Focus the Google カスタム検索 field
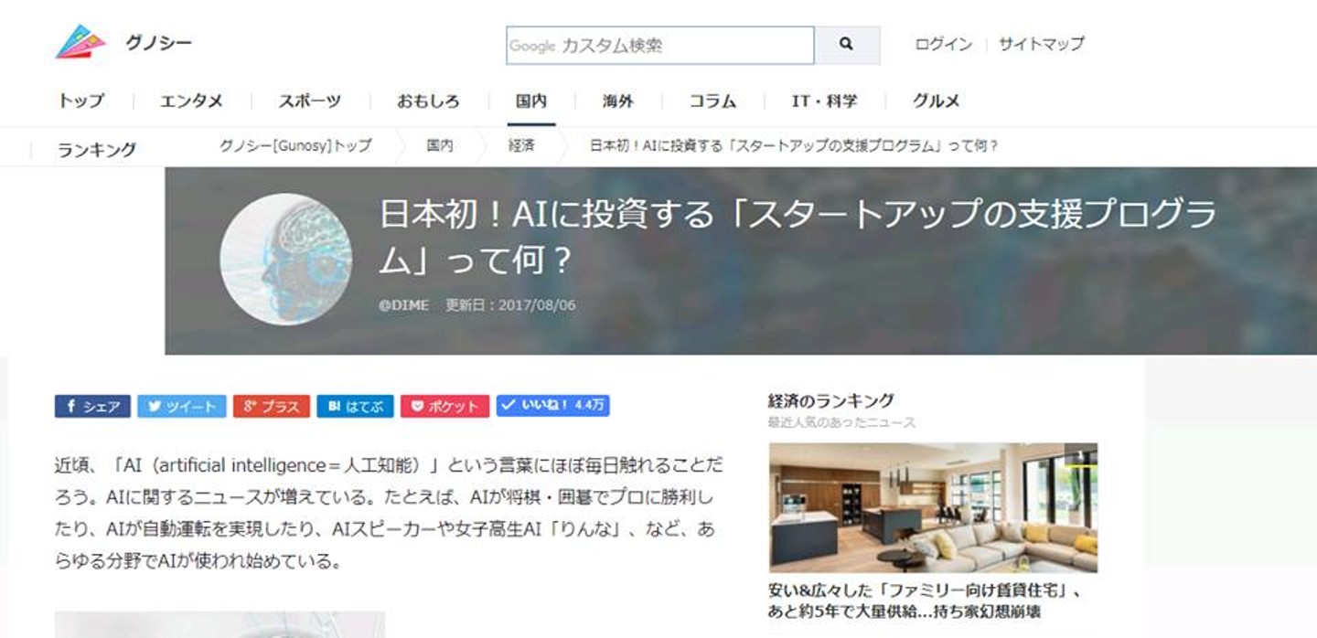 tap(659, 45)
